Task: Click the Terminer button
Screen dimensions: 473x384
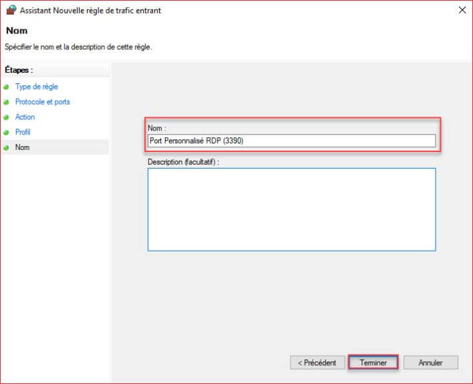Action: tap(373, 362)
